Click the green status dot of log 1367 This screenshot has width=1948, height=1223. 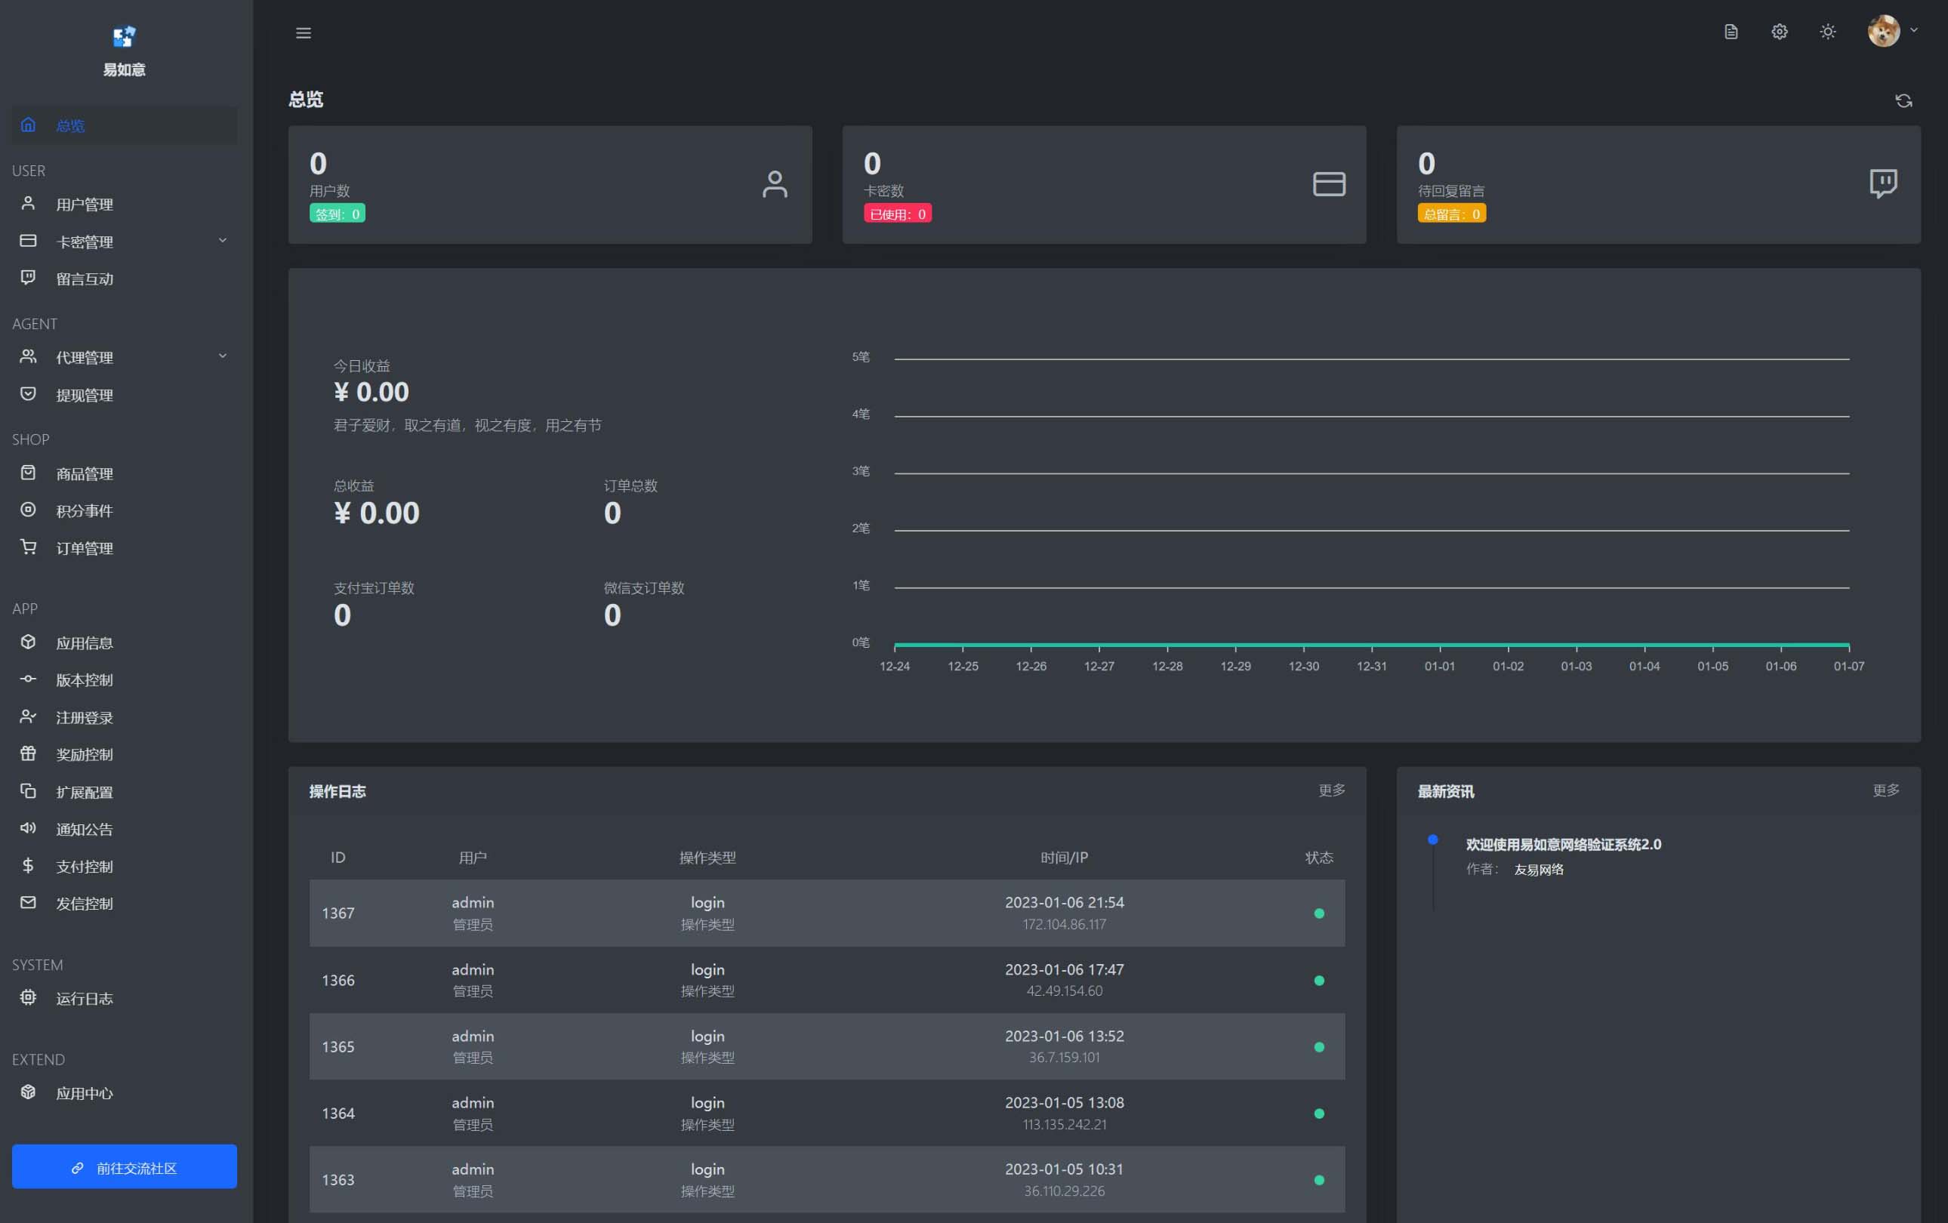point(1318,913)
